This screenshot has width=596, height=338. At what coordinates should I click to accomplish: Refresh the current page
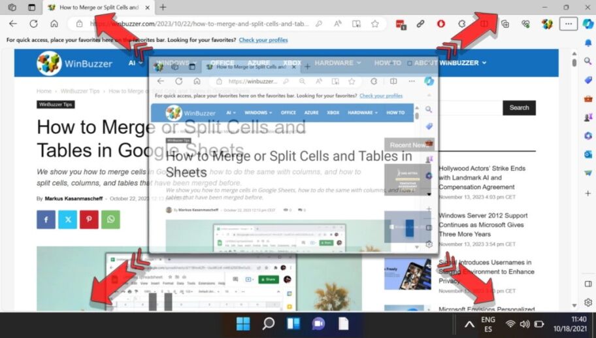tap(33, 24)
